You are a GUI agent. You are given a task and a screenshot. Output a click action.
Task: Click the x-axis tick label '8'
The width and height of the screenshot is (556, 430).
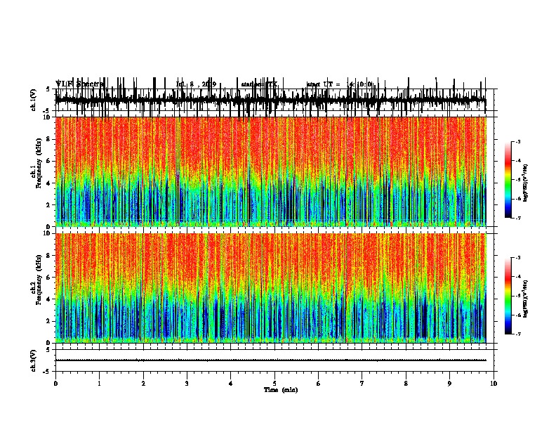(406, 384)
